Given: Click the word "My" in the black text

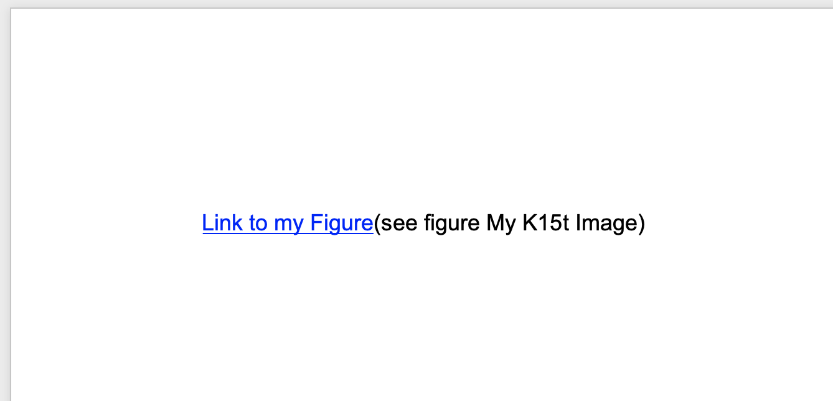Looking at the screenshot, I should click(x=501, y=223).
